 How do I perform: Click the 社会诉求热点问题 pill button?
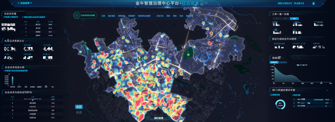click(85, 15)
